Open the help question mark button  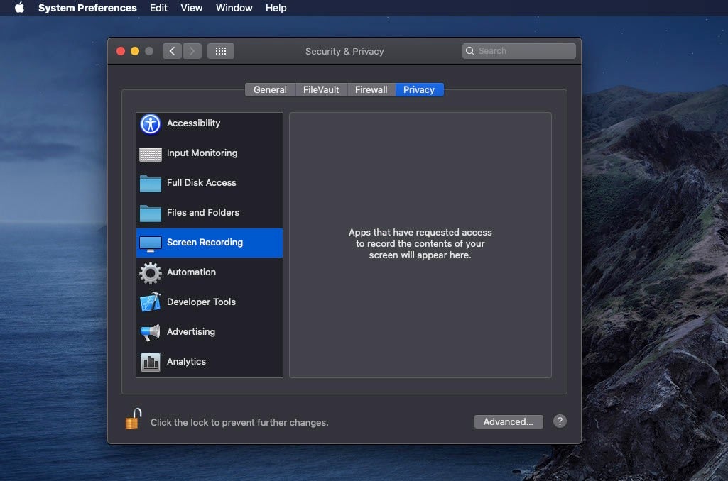click(x=560, y=421)
